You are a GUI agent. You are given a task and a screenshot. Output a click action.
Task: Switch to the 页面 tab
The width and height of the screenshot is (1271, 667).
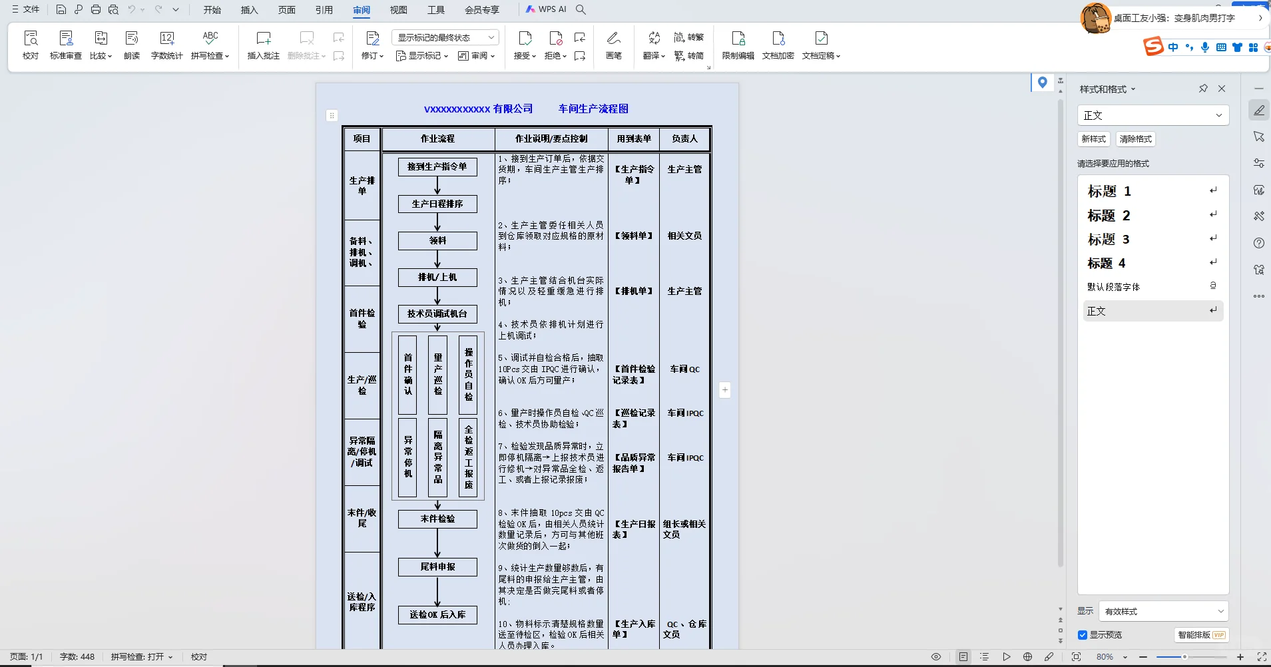[287, 10]
